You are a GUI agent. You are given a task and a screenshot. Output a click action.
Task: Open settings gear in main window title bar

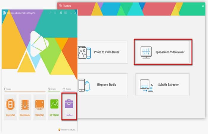[61, 13]
